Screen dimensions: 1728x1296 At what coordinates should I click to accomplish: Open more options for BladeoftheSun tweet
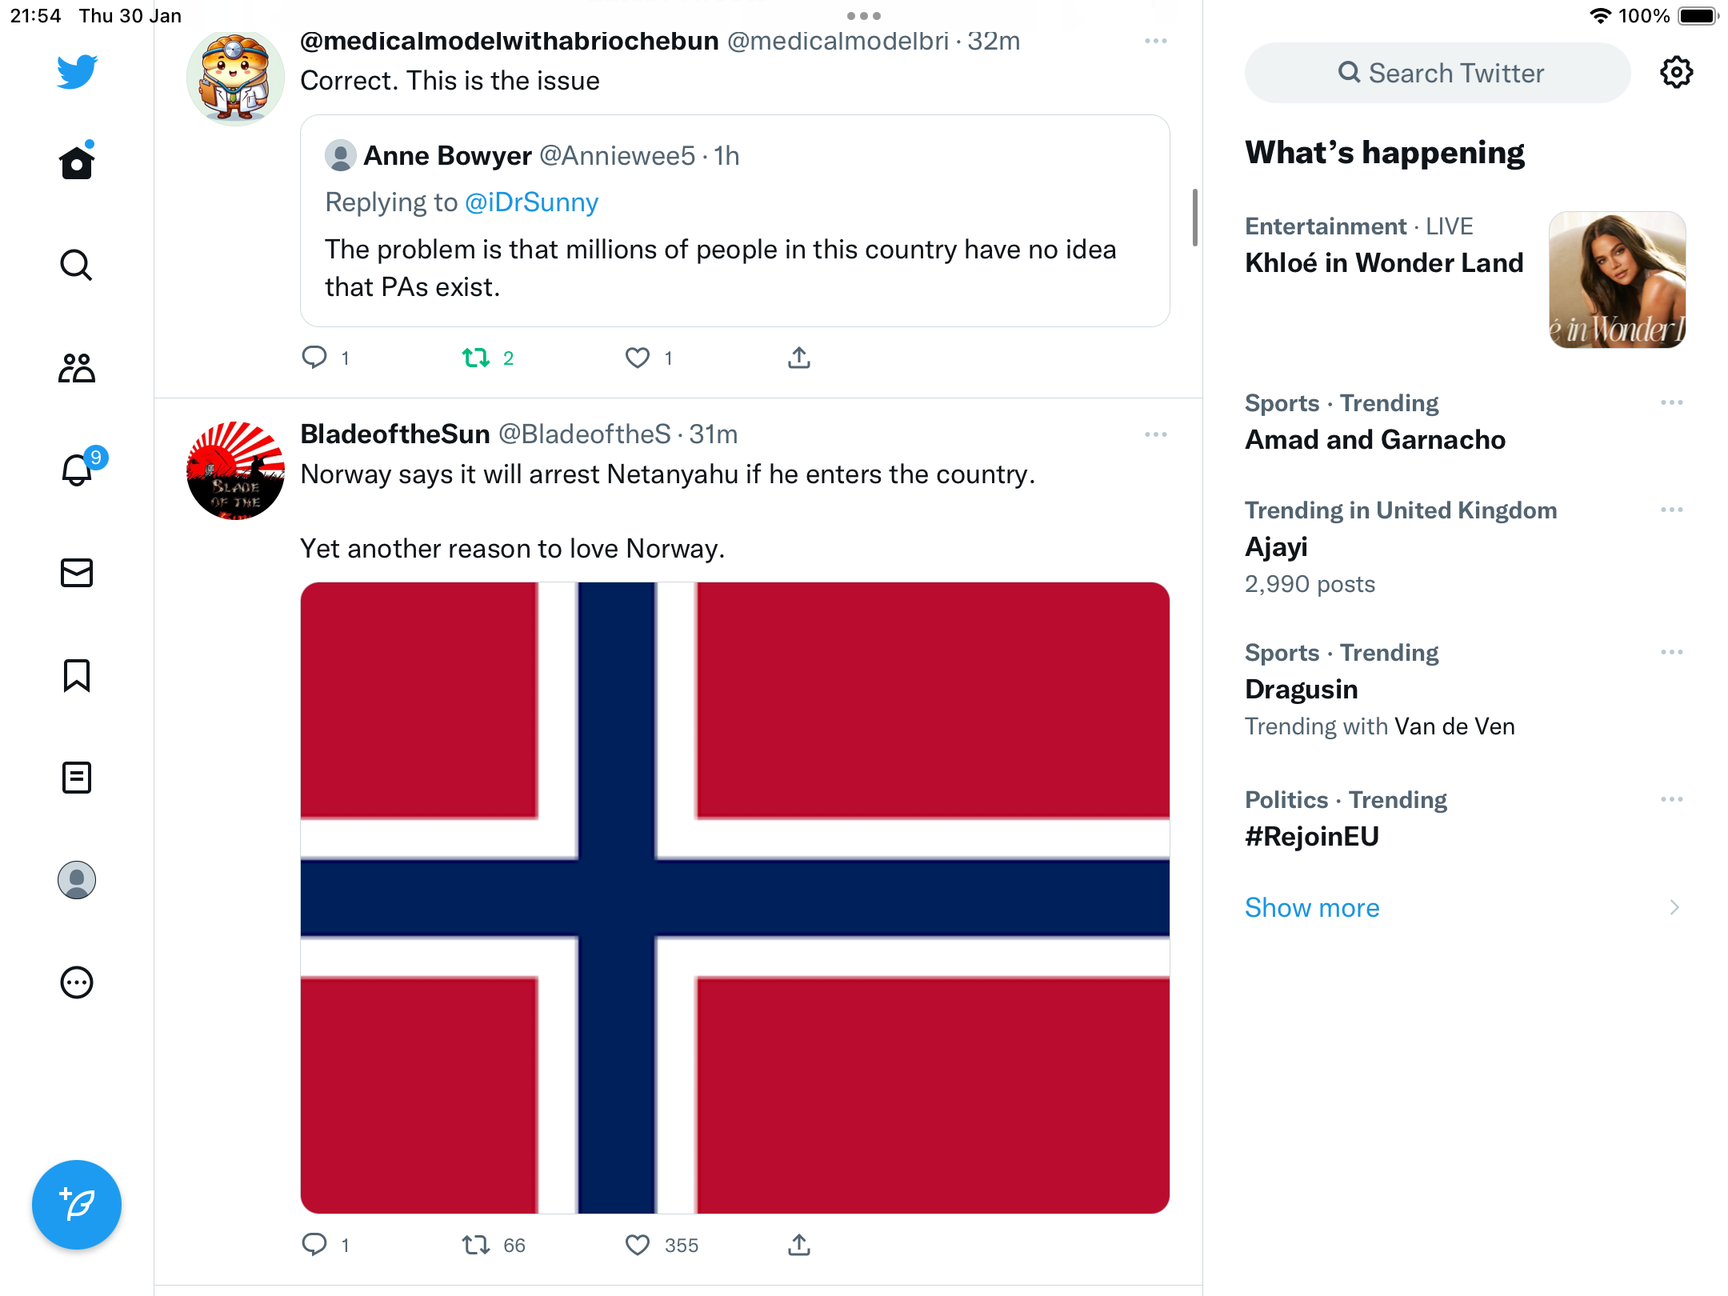pyautogui.click(x=1156, y=434)
